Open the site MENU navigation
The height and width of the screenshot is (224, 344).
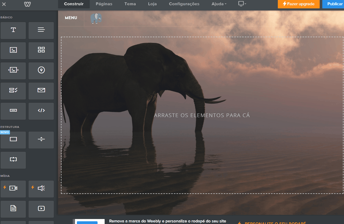71,18
